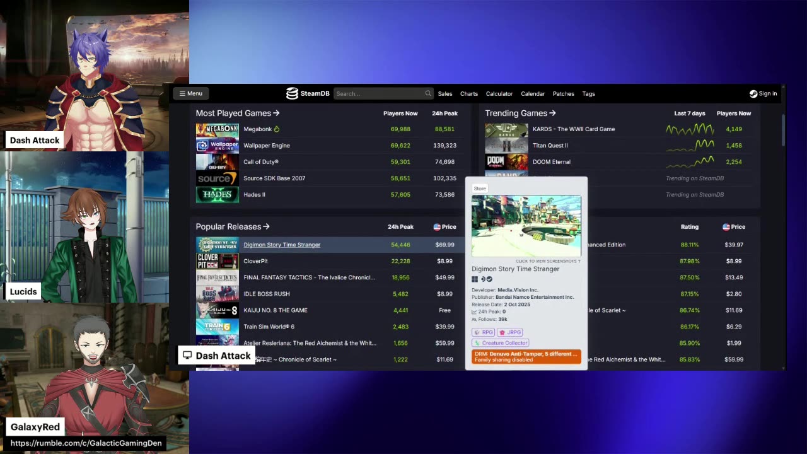Click the US flag icon beside the Rating column's Price header
The height and width of the screenshot is (454, 807).
click(x=726, y=227)
